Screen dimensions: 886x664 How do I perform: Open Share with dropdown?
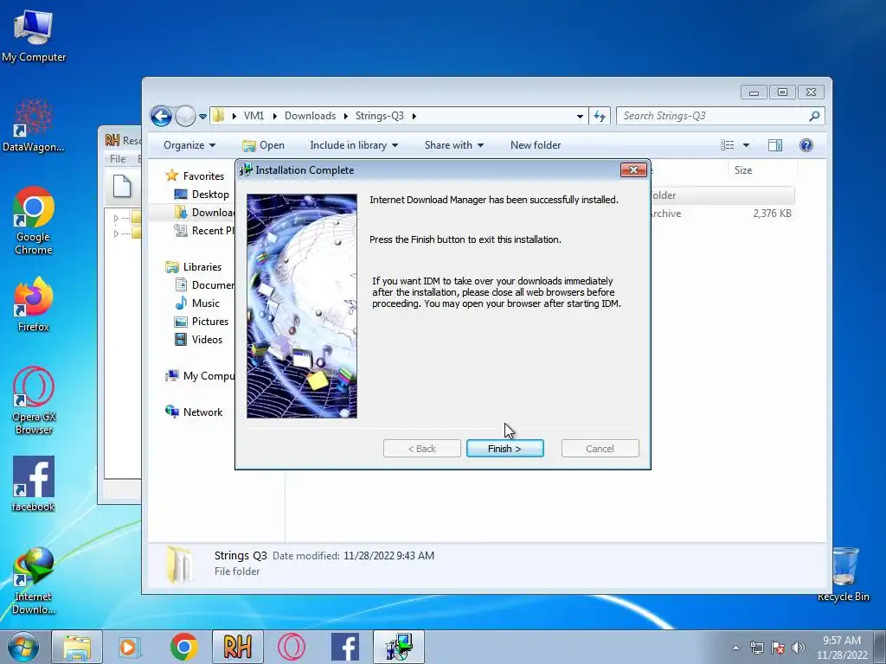click(x=453, y=145)
